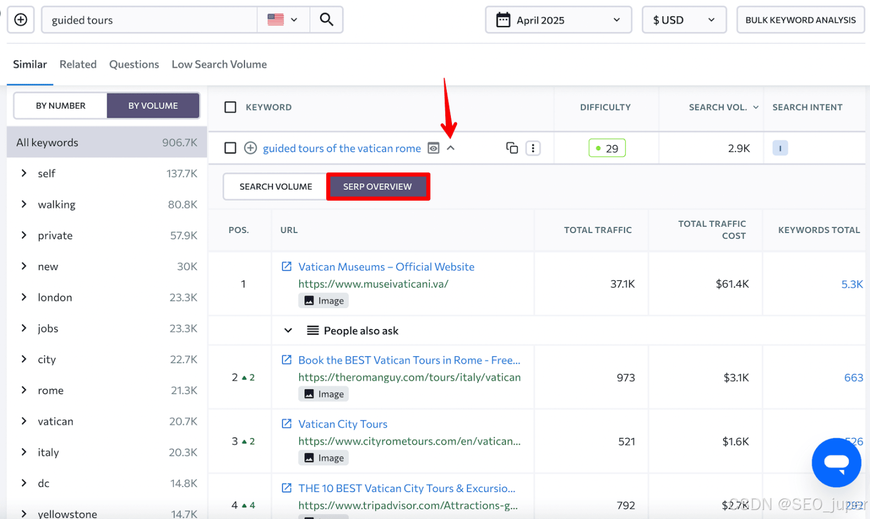Open external link icon for Book the BEST Vatican Tours
Screen dimensions: 870x519
[x=287, y=360]
